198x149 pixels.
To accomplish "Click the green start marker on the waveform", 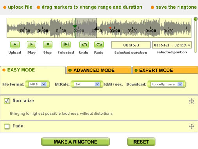I will point(75,27).
